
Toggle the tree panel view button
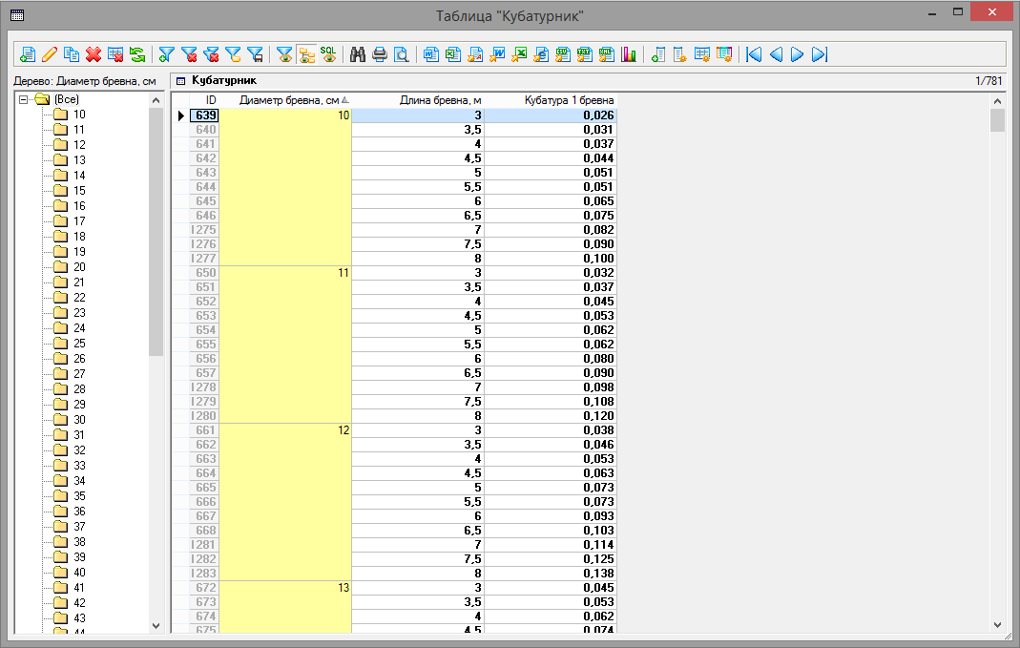coord(306,54)
